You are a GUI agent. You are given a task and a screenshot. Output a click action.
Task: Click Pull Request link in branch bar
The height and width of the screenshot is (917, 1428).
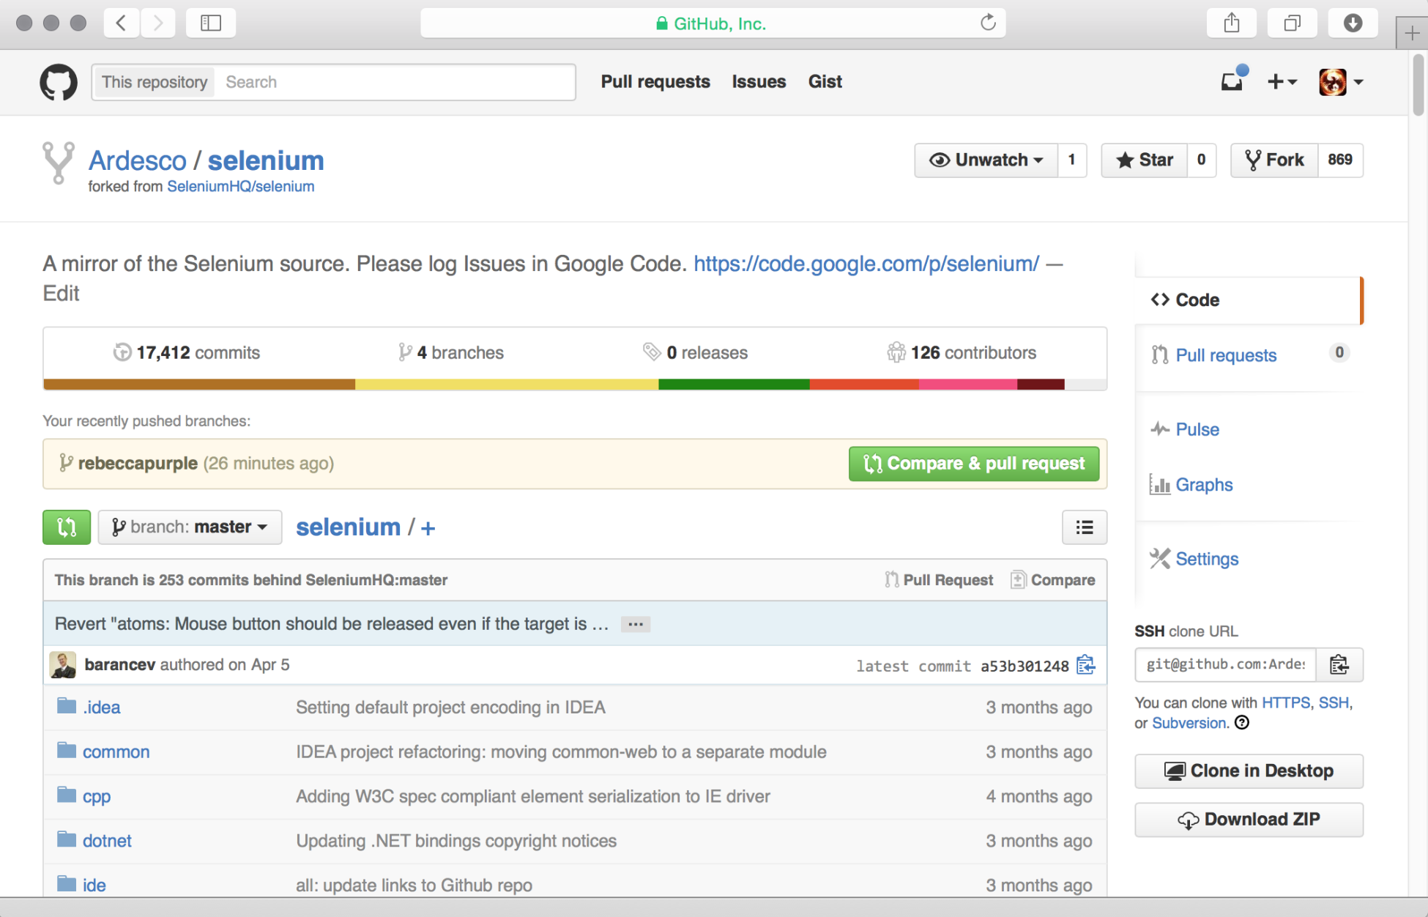pyautogui.click(x=939, y=580)
